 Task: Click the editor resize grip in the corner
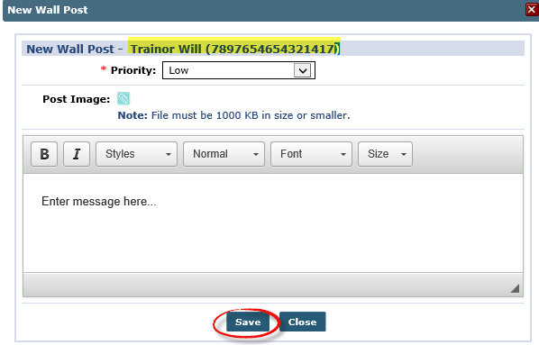[x=515, y=288]
